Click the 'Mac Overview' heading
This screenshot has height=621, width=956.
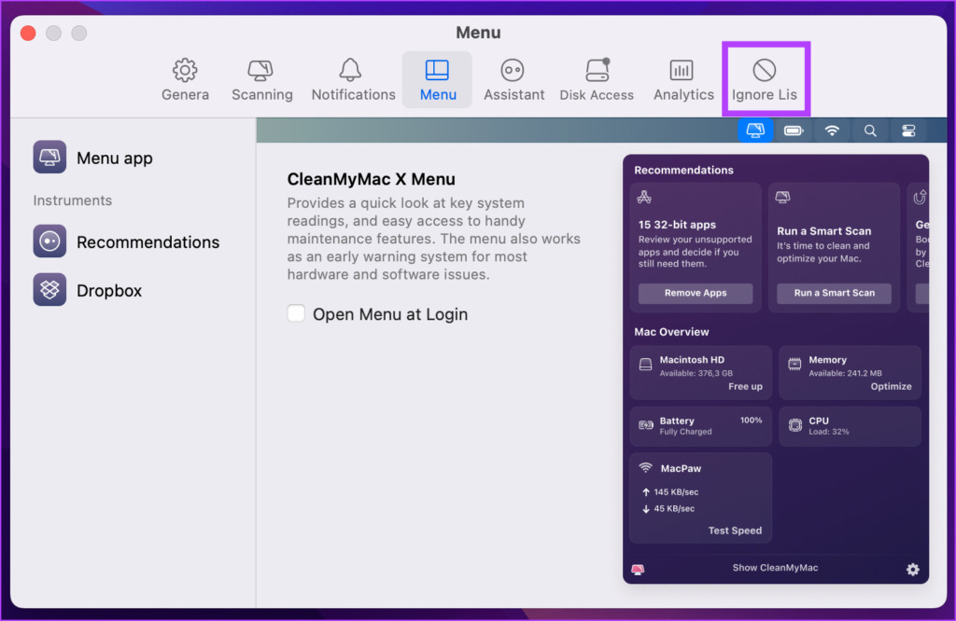[x=671, y=332]
